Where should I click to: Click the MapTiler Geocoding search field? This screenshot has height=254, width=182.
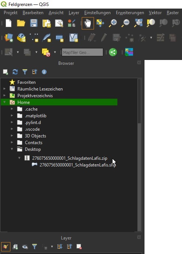point(82,52)
